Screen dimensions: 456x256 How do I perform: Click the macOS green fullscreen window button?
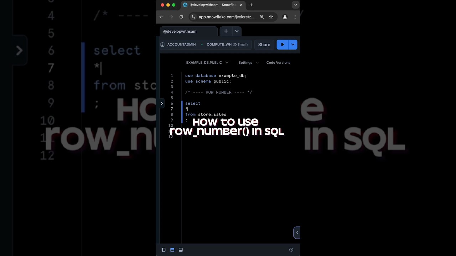click(173, 5)
